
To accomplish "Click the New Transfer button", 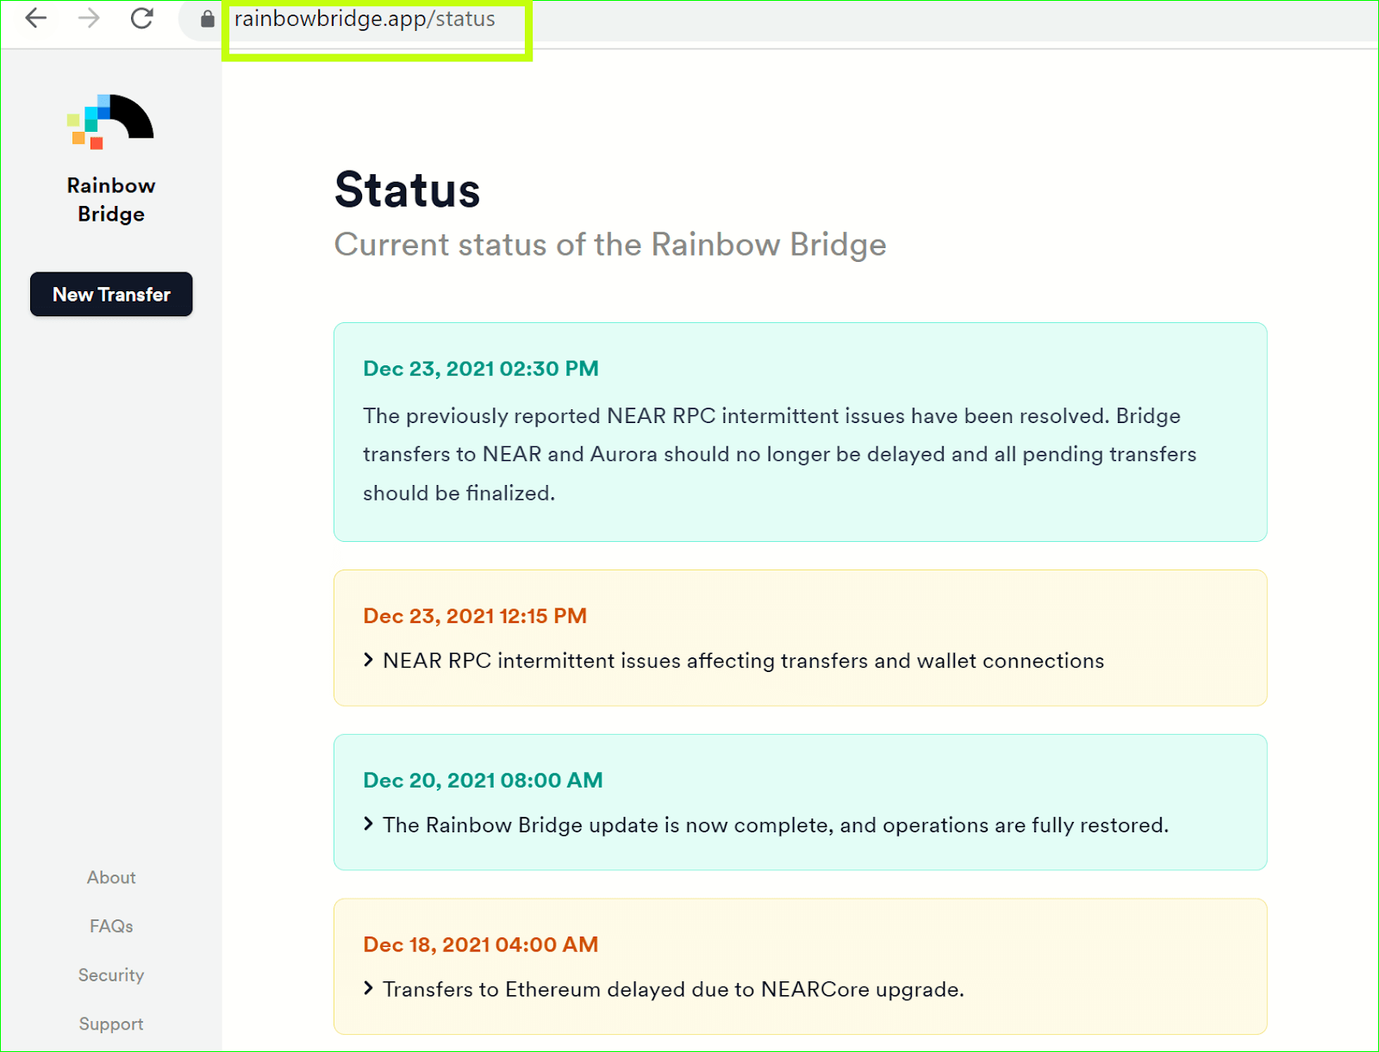I will coord(110,294).
